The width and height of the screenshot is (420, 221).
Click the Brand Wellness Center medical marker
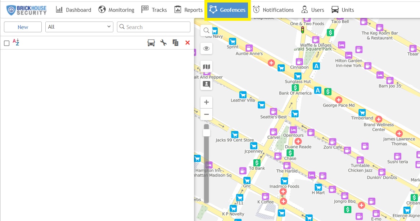[379, 119]
